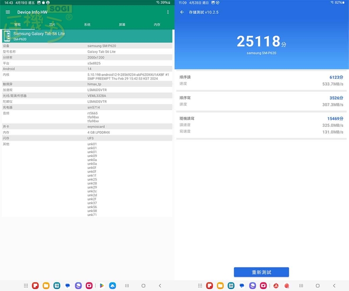Tap the 6123分 score value
Viewport: 349px width, 291px height.
pyautogui.click(x=336, y=77)
